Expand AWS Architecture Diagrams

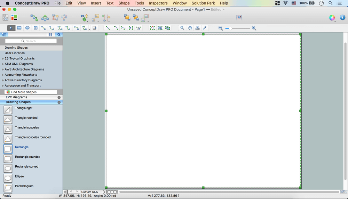(3, 69)
